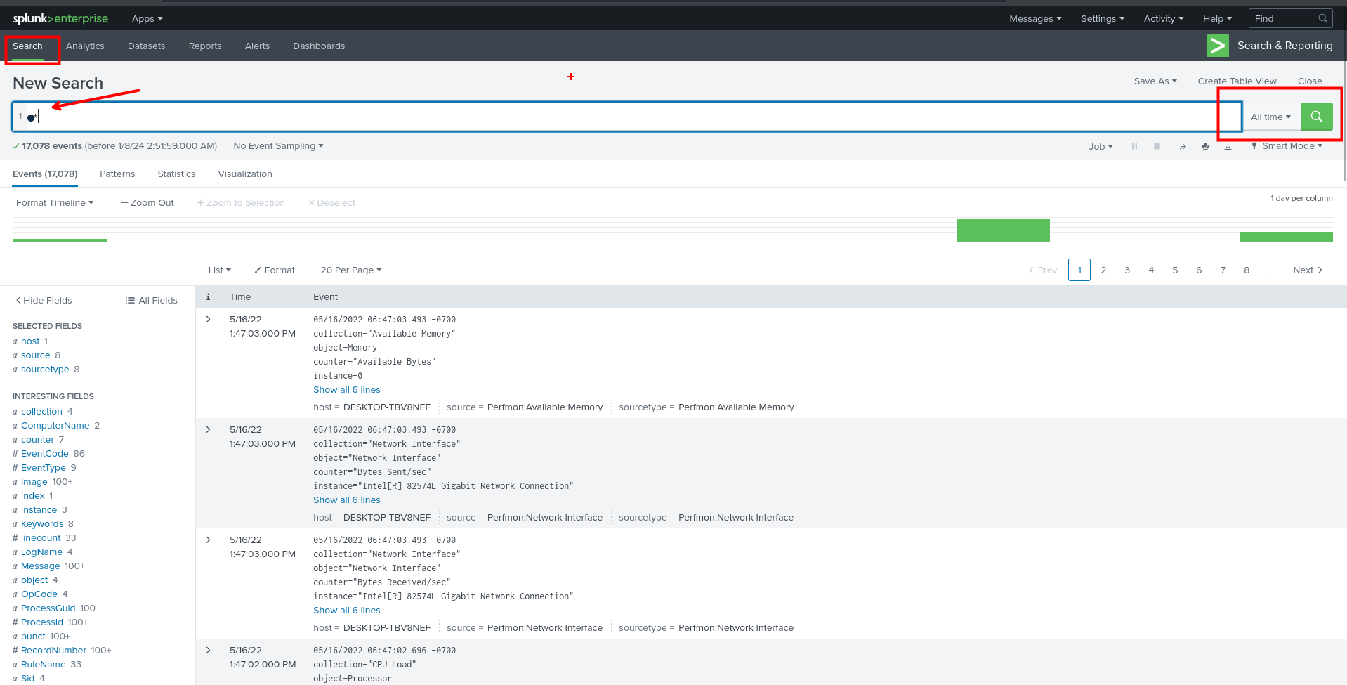Click the Splunk enterprise logo
Screen dimensions: 1347x685
[60, 18]
